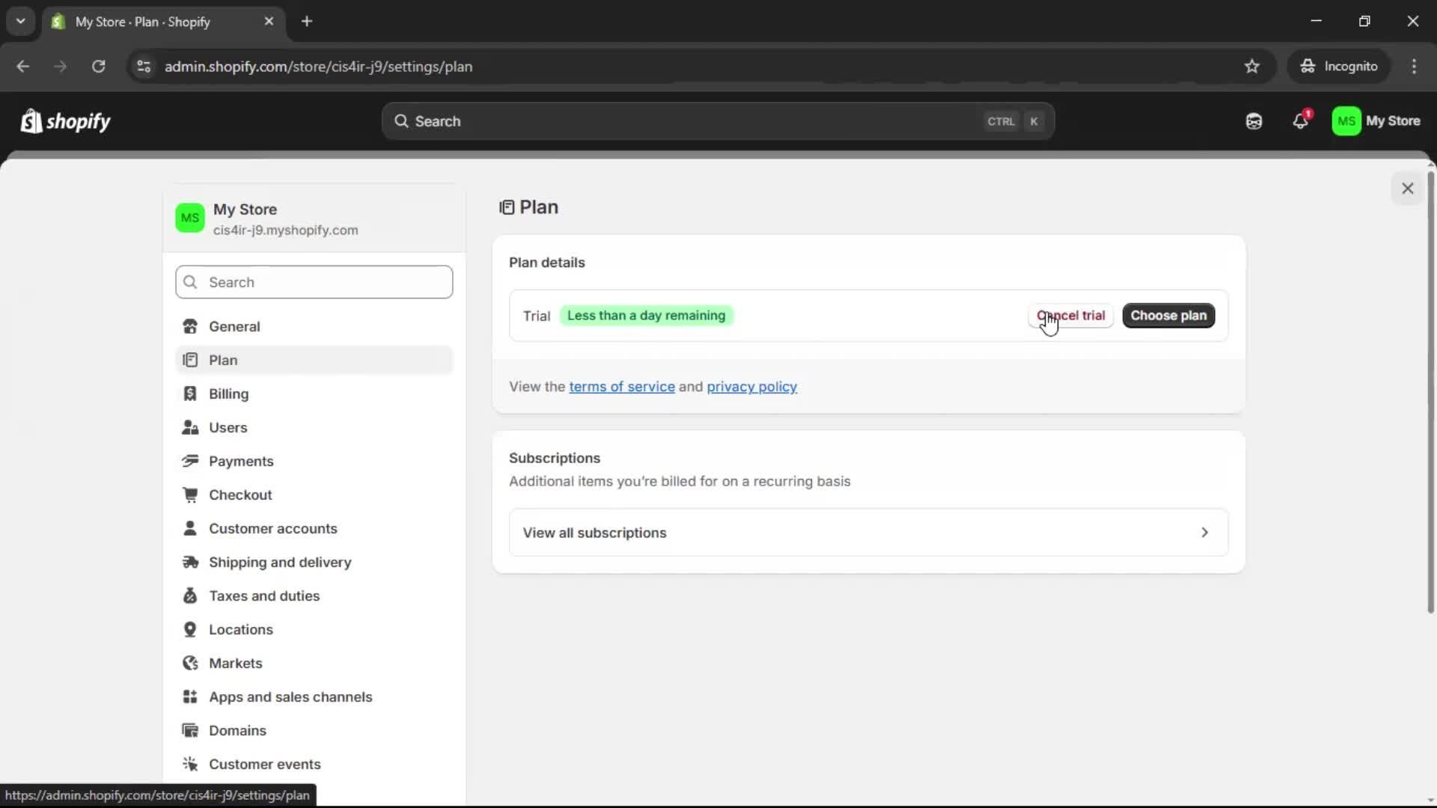Viewport: 1437px width, 808px height.
Task: Open the terms of service link
Action: pyautogui.click(x=621, y=387)
